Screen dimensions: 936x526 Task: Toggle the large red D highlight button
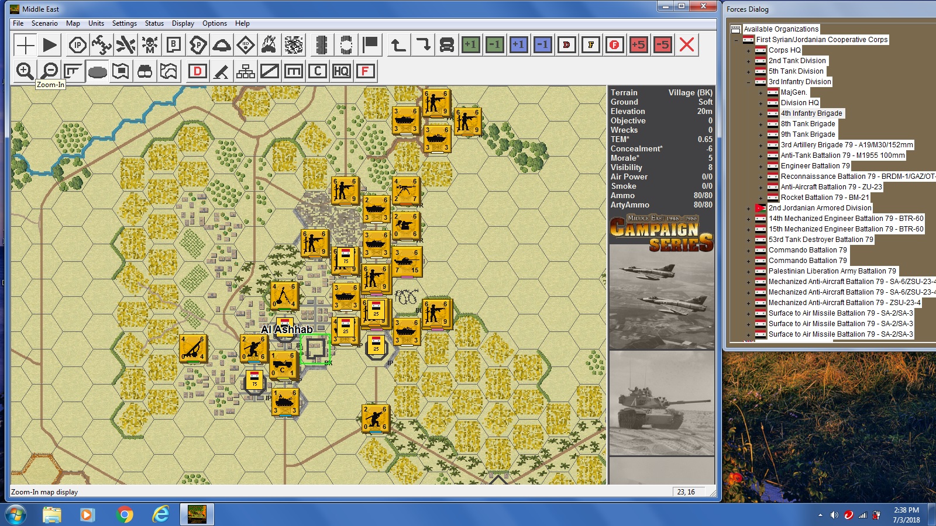tap(198, 71)
